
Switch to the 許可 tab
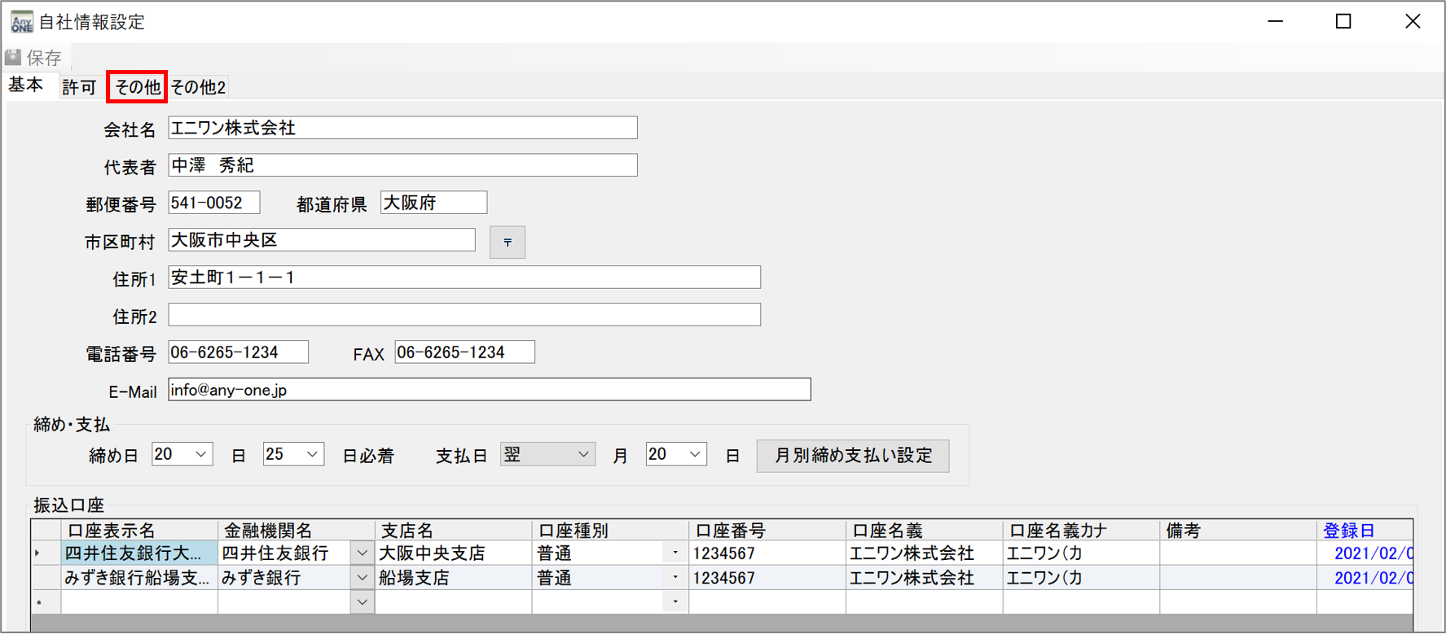(x=79, y=87)
